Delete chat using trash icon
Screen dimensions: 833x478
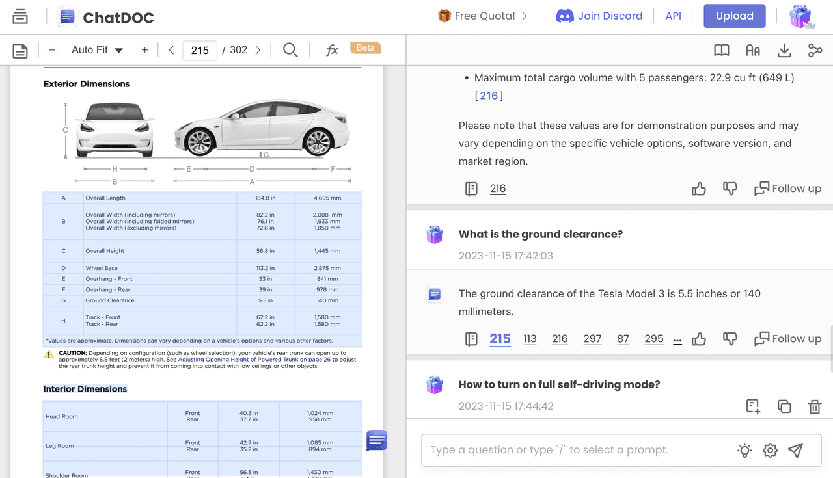(814, 406)
